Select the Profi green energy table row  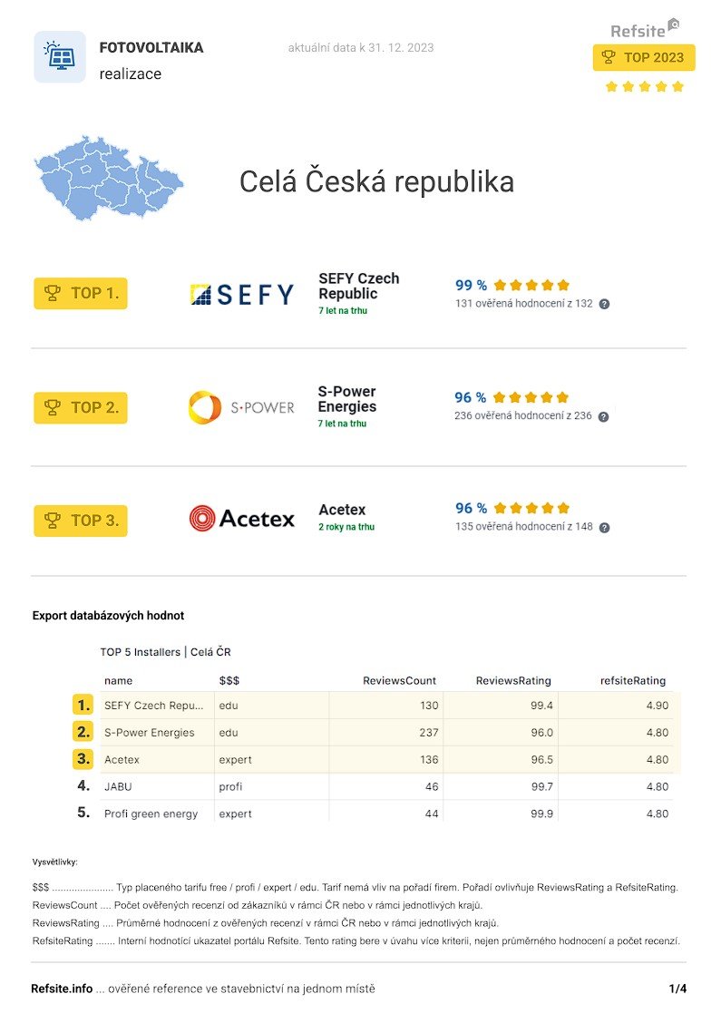(x=375, y=814)
